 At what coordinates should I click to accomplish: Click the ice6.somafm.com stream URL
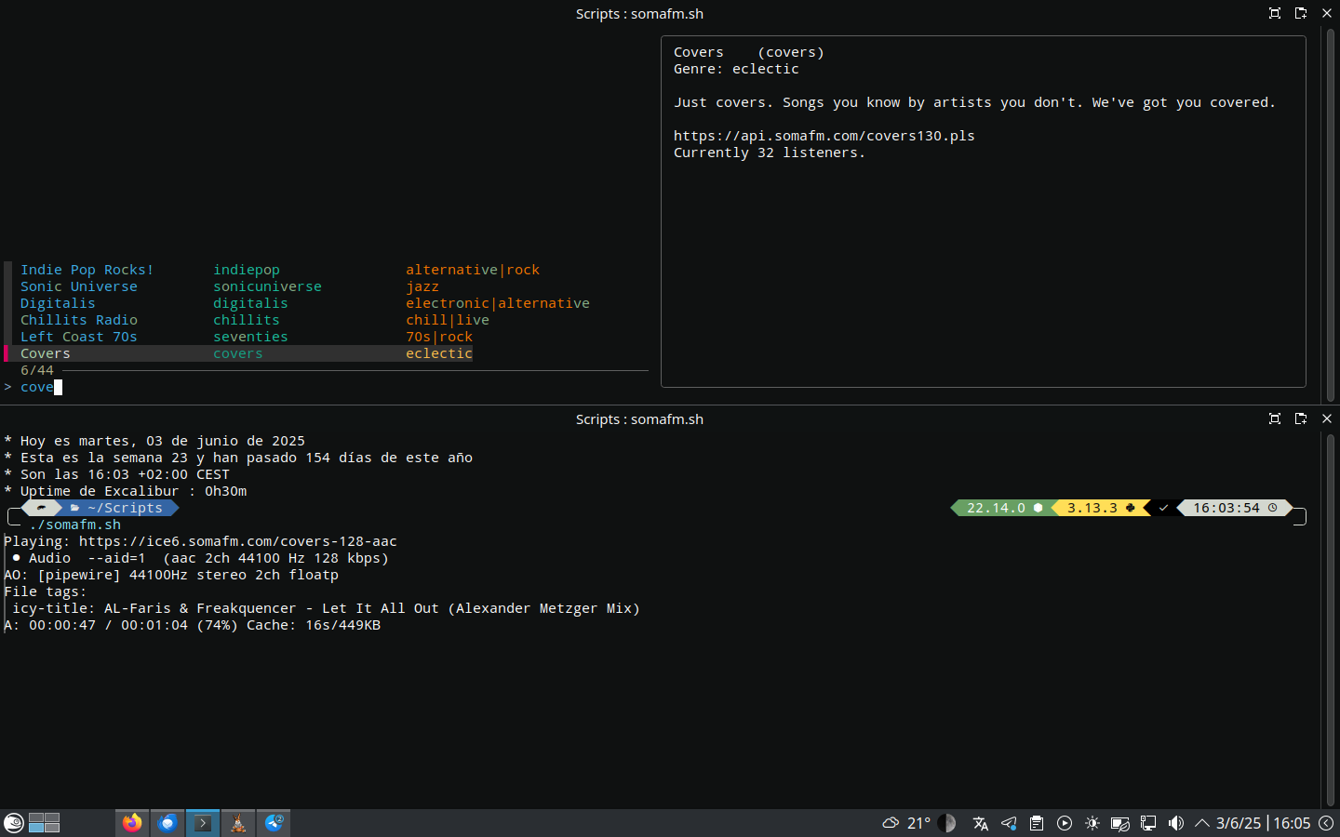[238, 541]
